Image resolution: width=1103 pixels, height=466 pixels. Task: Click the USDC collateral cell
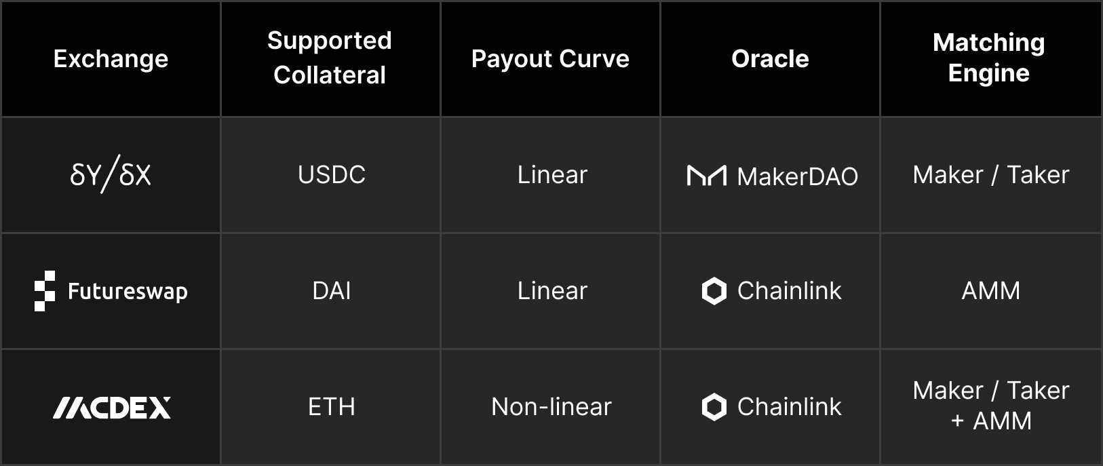[332, 175]
